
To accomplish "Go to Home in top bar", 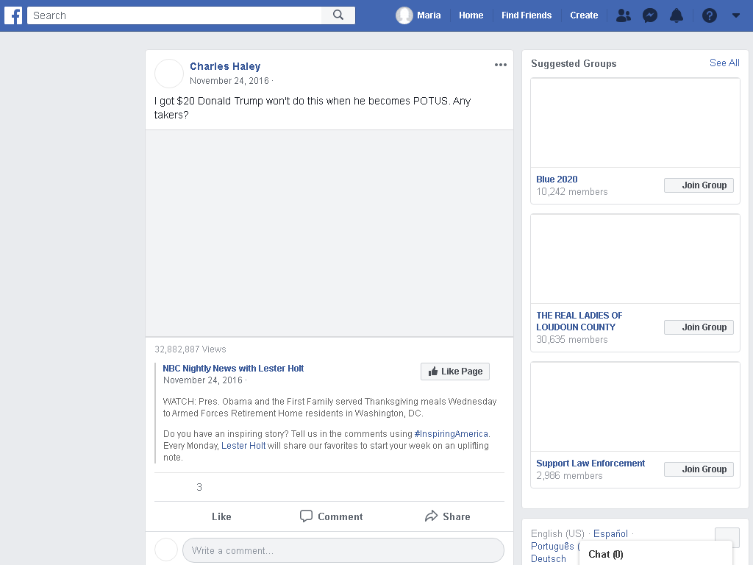I will [x=471, y=15].
